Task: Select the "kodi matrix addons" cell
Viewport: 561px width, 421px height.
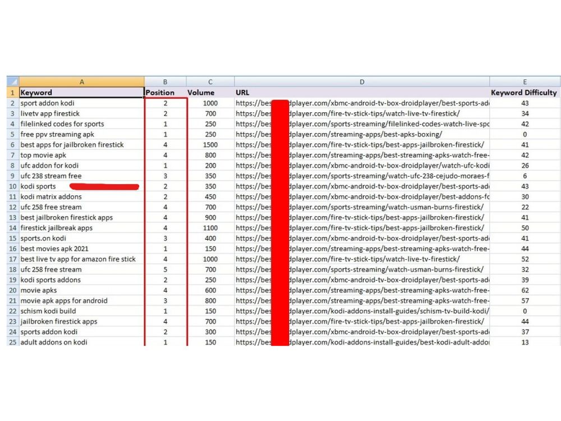Action: (81, 196)
